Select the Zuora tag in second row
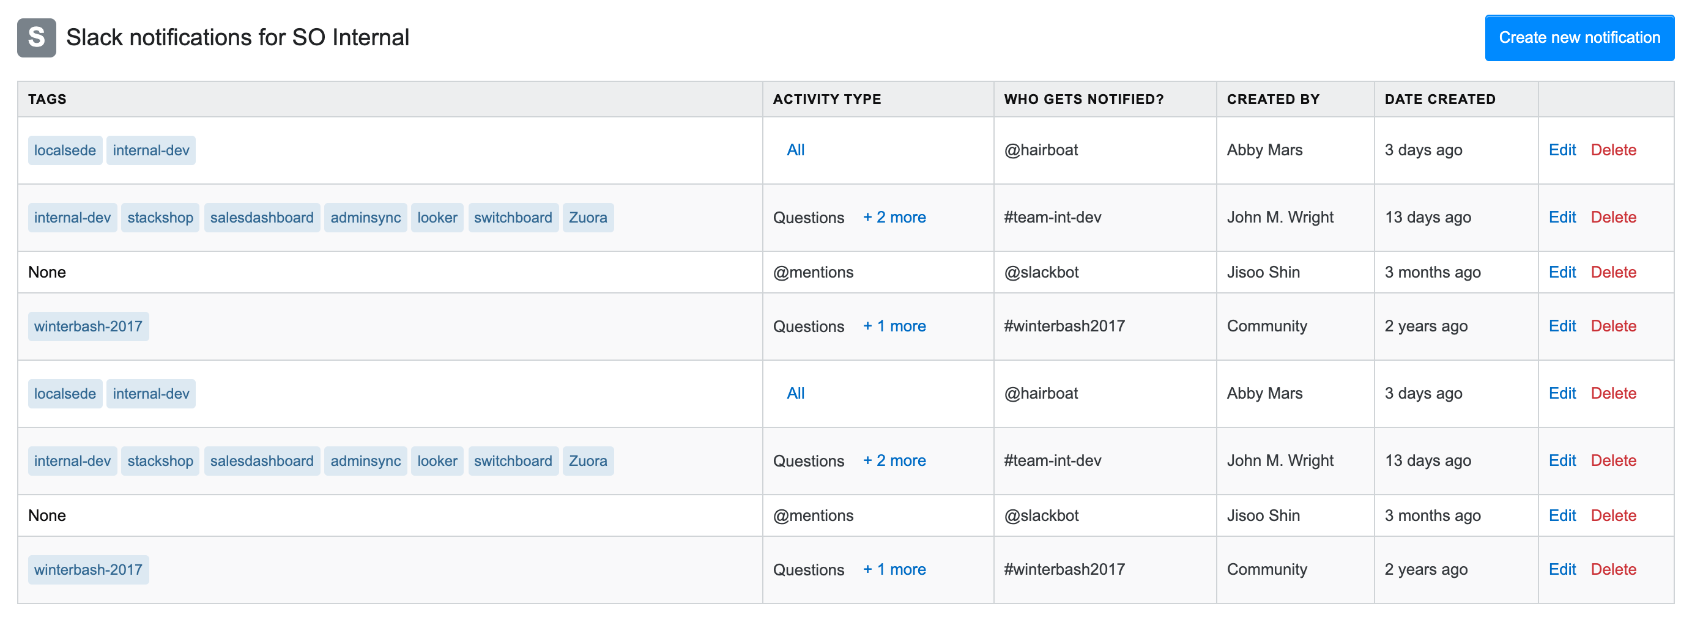This screenshot has width=1692, height=620. (x=588, y=218)
